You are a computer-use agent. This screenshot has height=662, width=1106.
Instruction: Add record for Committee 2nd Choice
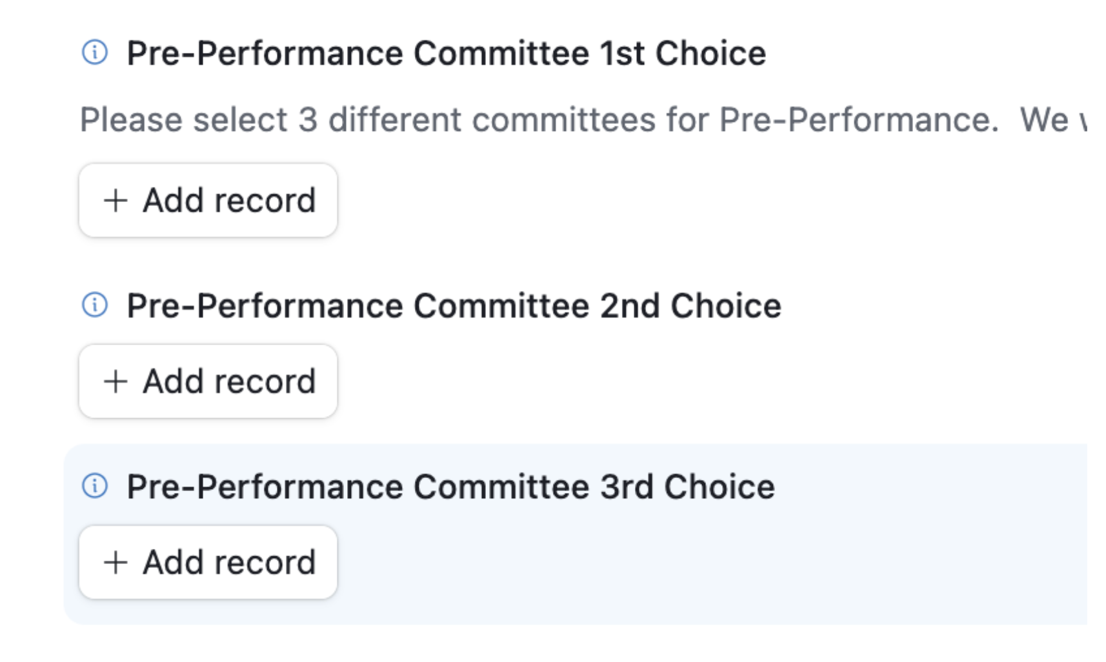(x=208, y=381)
